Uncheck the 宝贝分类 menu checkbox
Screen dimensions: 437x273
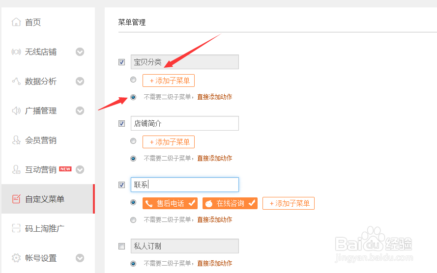pos(122,62)
